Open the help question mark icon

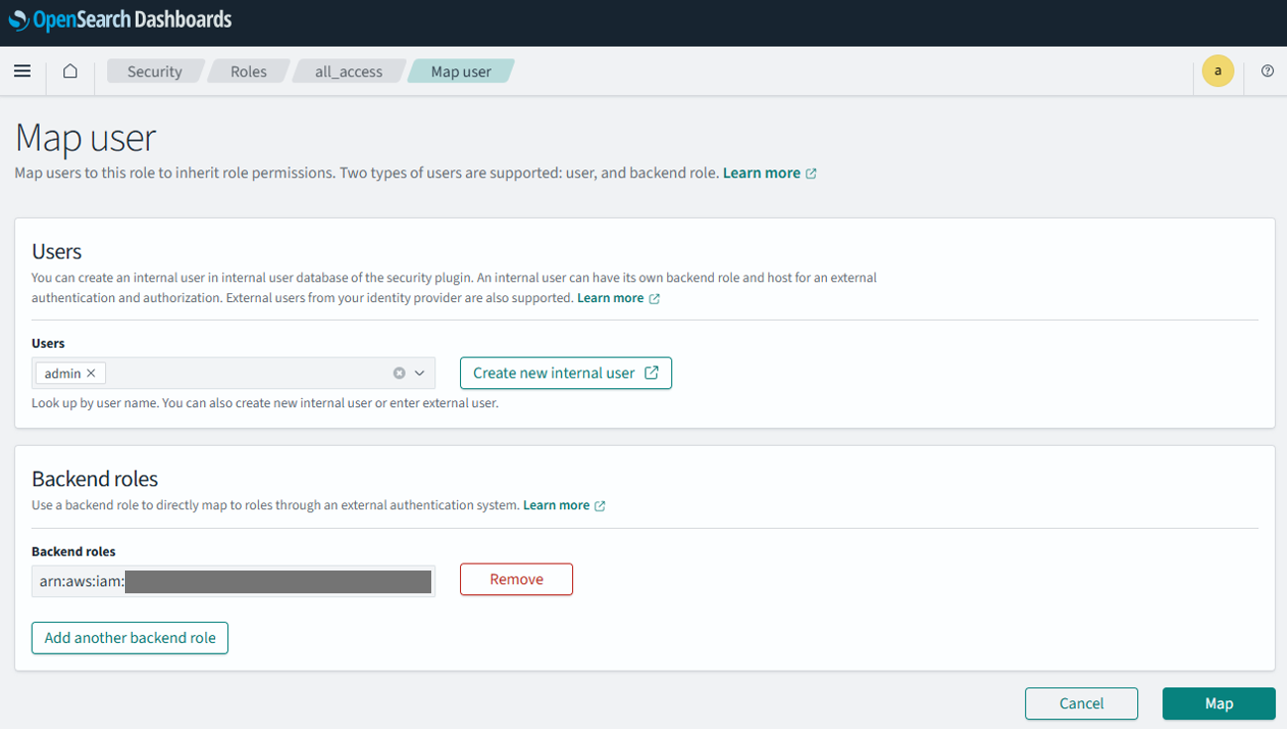[x=1267, y=71]
